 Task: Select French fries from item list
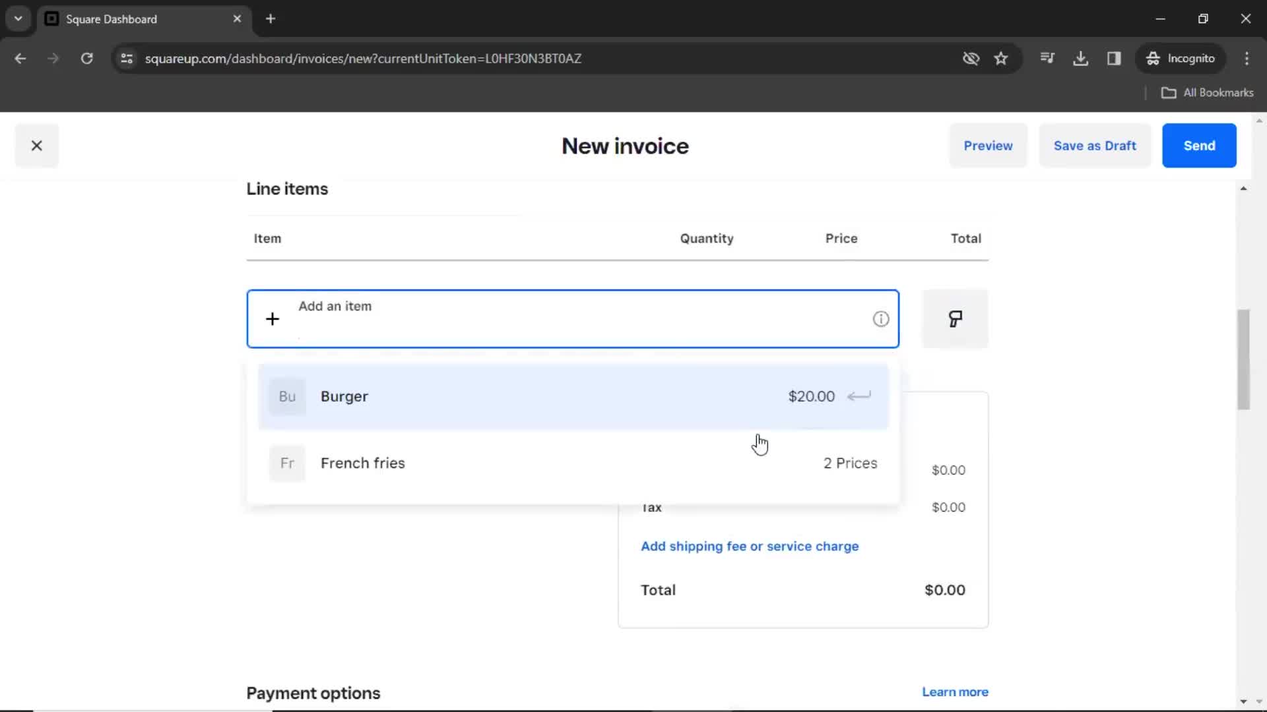pos(362,463)
